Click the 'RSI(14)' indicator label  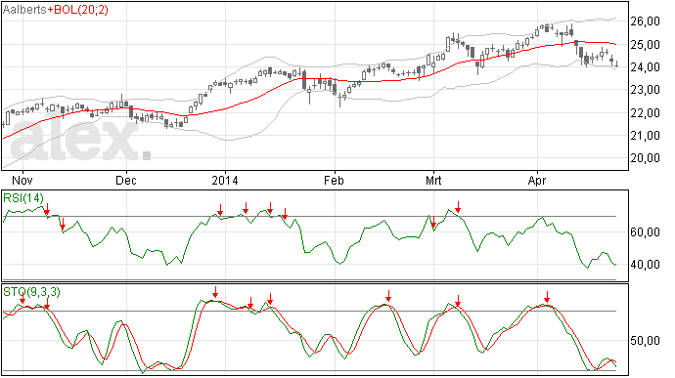pos(23,198)
